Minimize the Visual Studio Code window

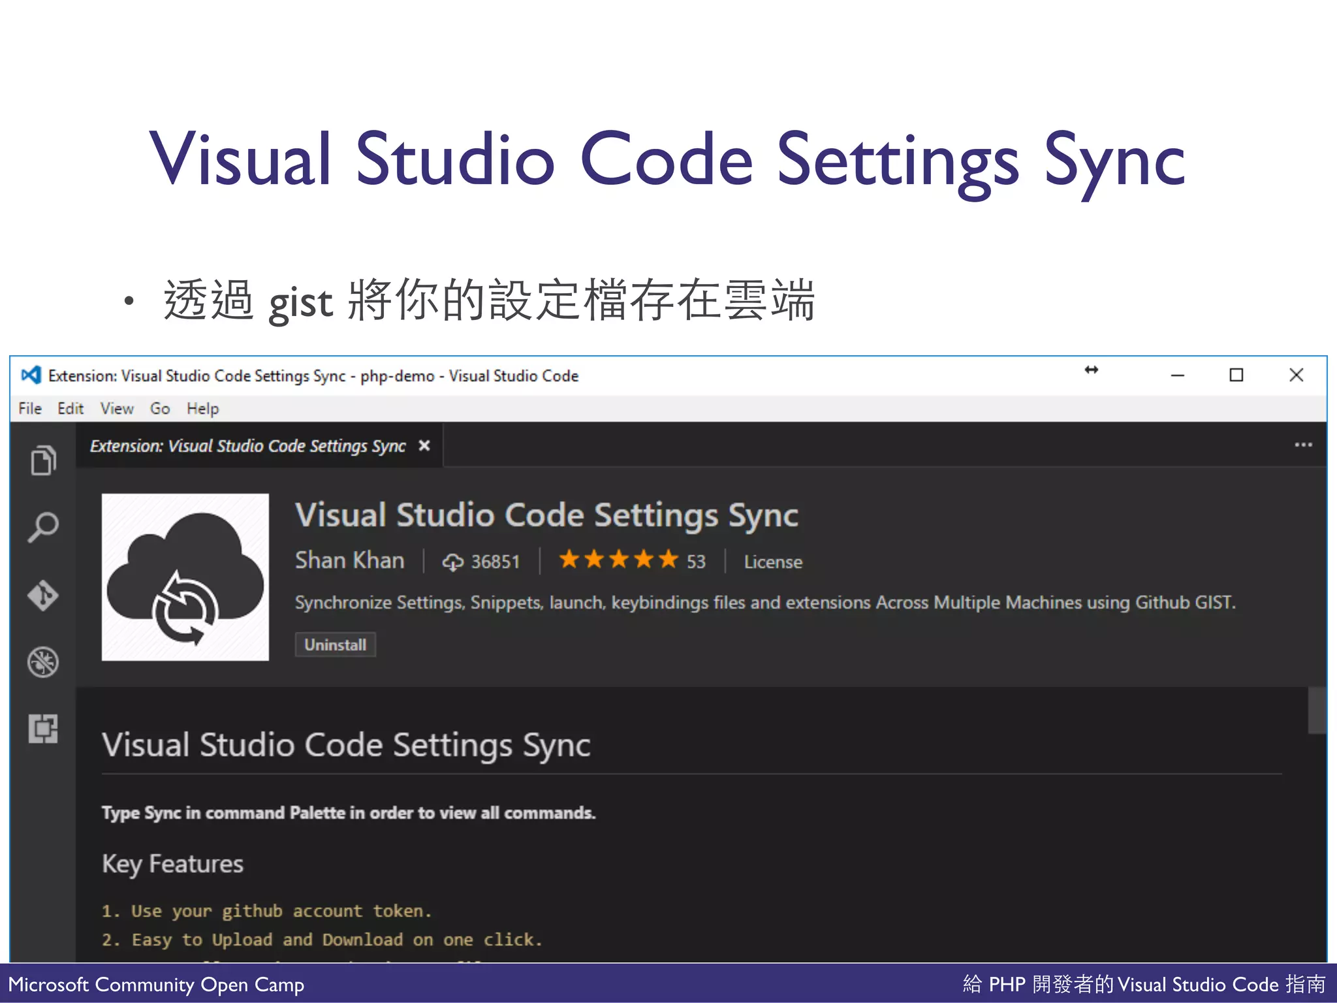click(x=1178, y=375)
